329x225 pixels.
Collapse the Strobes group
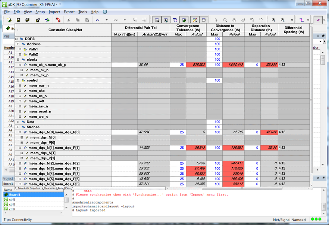coord(18,127)
